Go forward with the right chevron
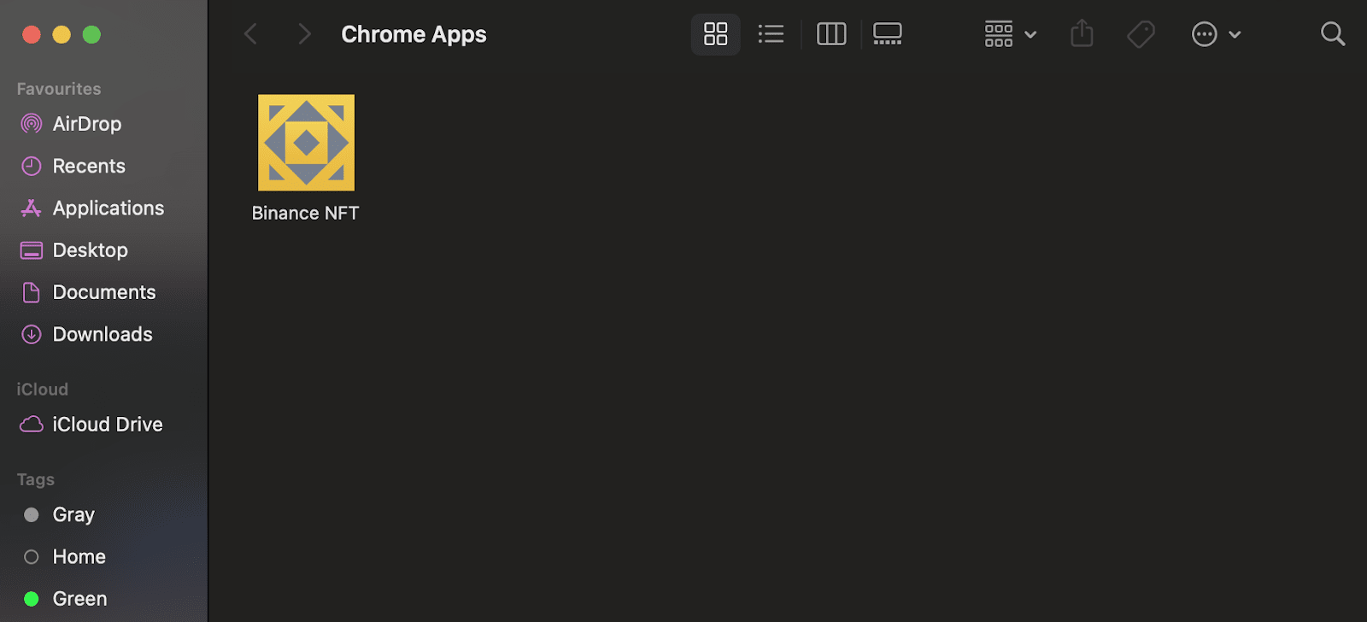The height and width of the screenshot is (622, 1367). [304, 34]
